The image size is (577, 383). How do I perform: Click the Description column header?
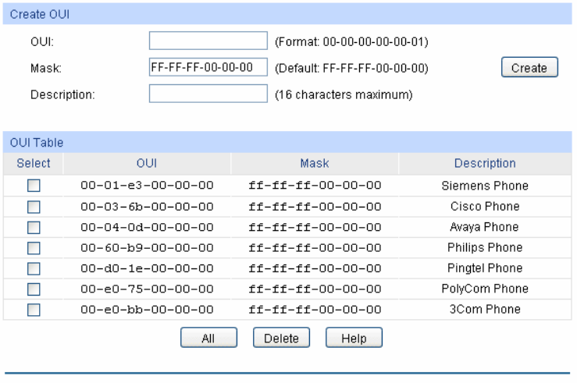point(485,163)
